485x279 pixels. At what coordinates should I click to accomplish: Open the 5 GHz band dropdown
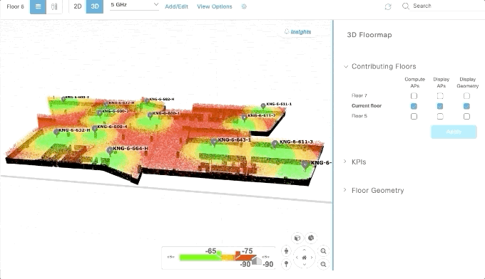(134, 5)
